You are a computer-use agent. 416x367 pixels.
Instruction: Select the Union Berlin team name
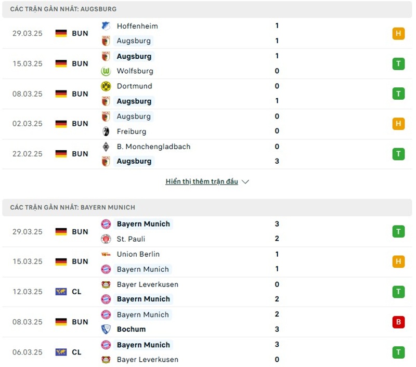point(138,254)
